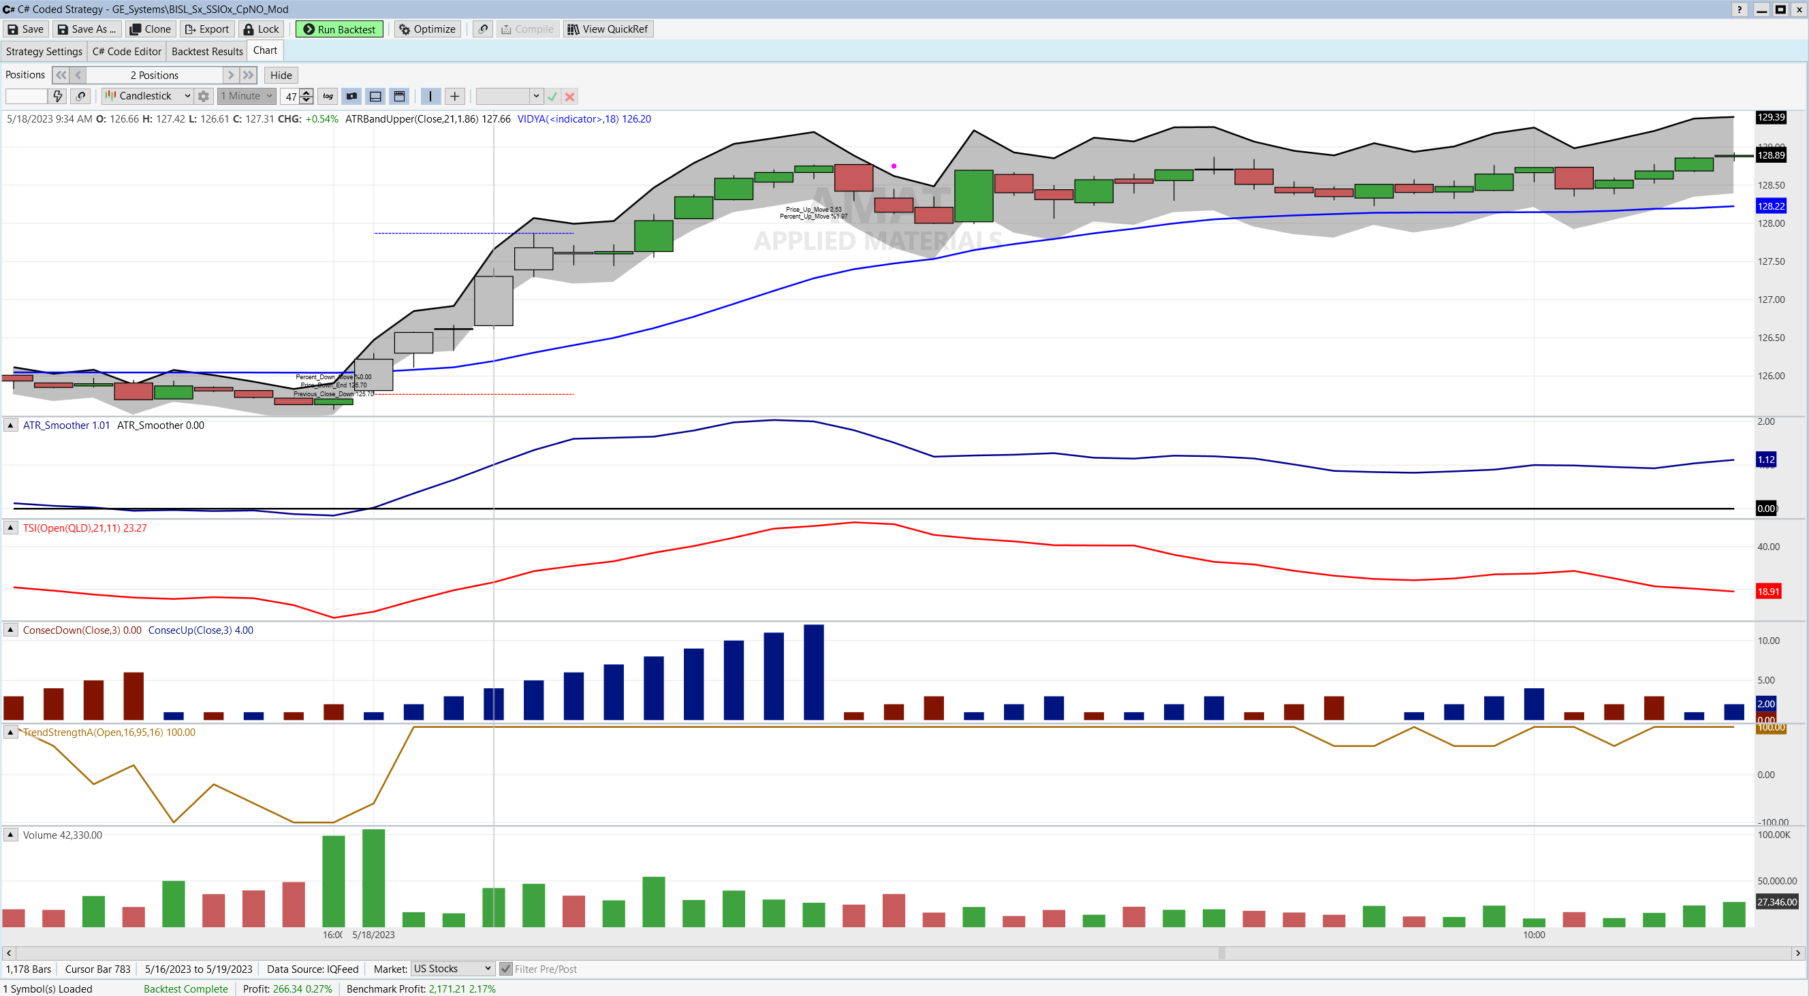This screenshot has width=1809, height=996.
Task: Go to next position arrow
Action: click(x=230, y=75)
